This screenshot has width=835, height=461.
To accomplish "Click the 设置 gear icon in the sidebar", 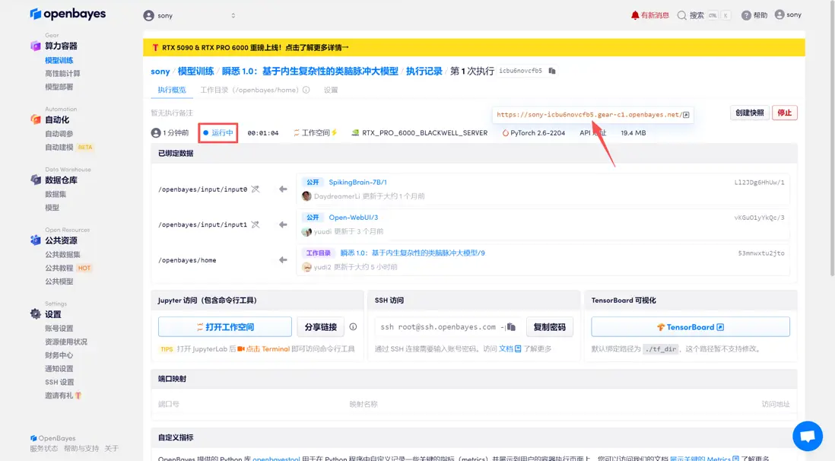I will click(x=36, y=314).
